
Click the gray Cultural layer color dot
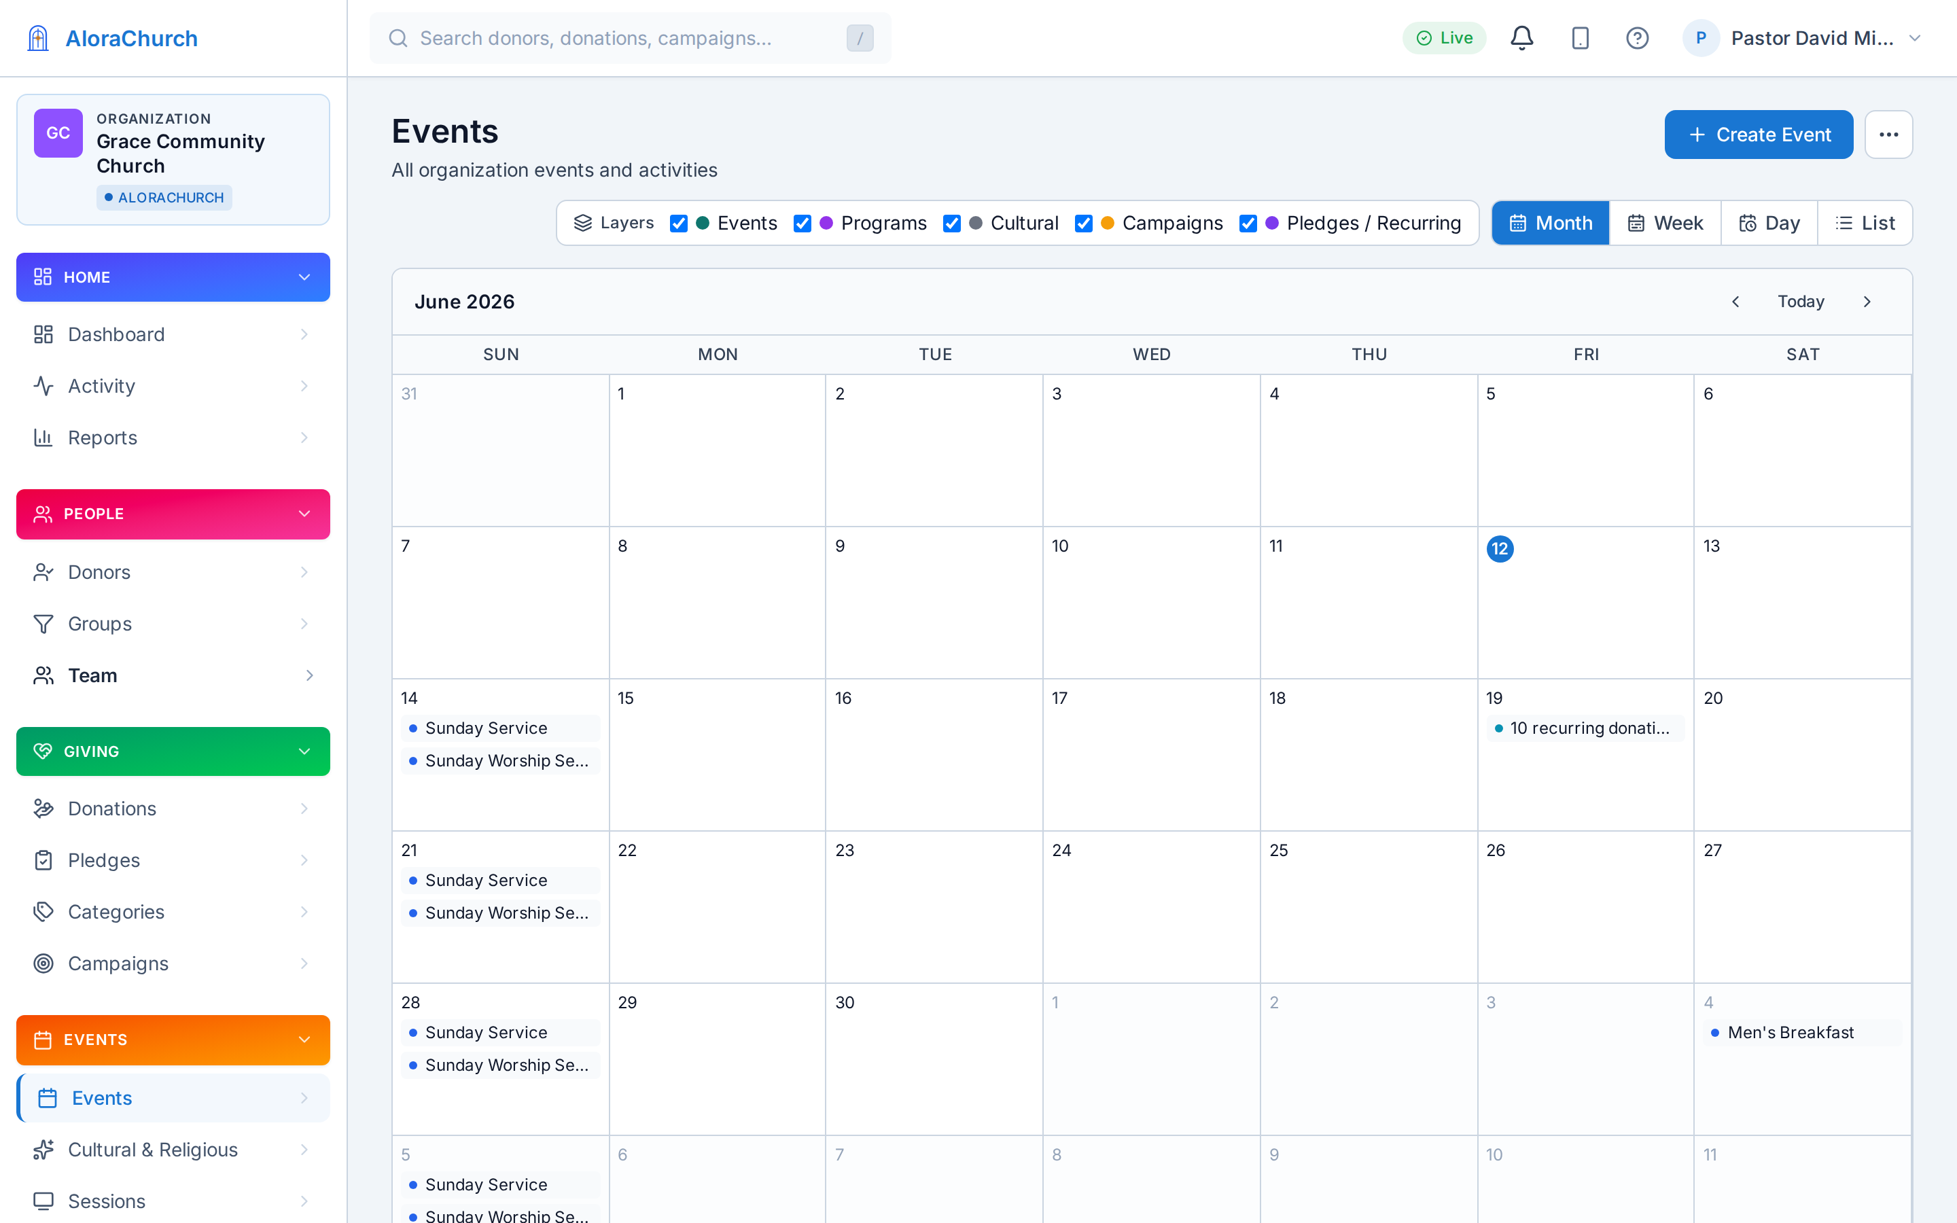click(x=976, y=224)
